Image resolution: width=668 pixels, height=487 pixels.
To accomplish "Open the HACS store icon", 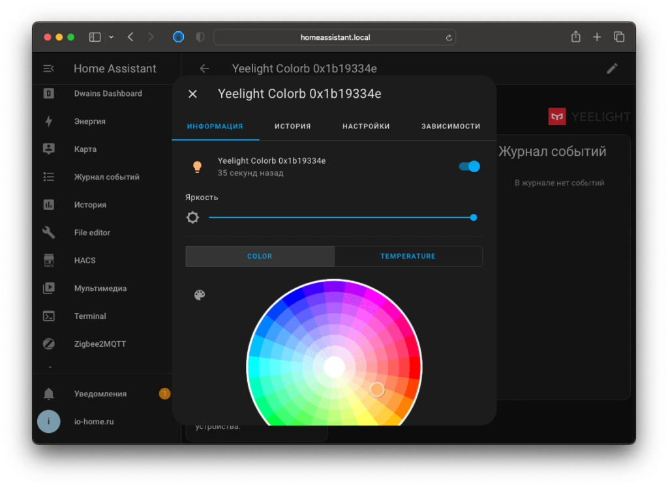I will (48, 260).
